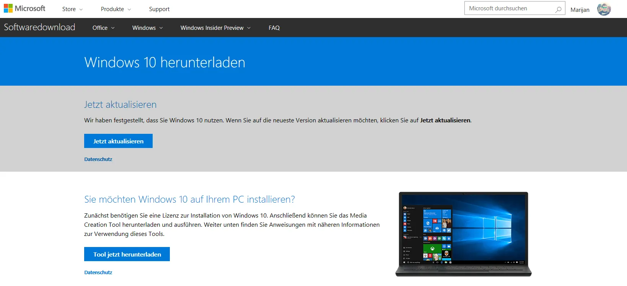Expand the Produkte dropdown menu
This screenshot has width=627, height=286.
point(116,9)
